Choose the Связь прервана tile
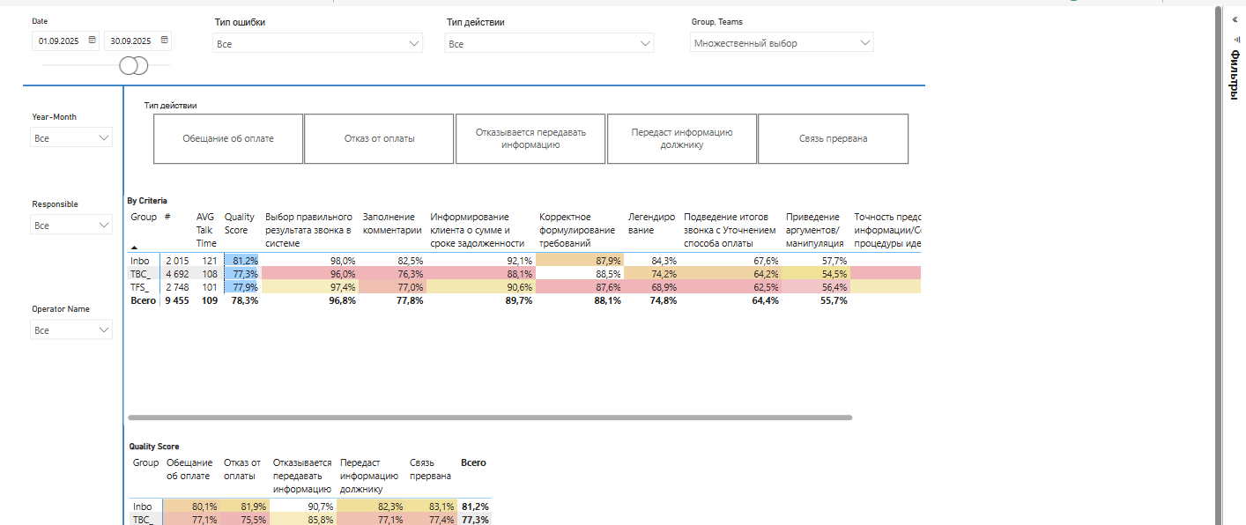Viewport: 1246px width, 525px height. tap(833, 138)
